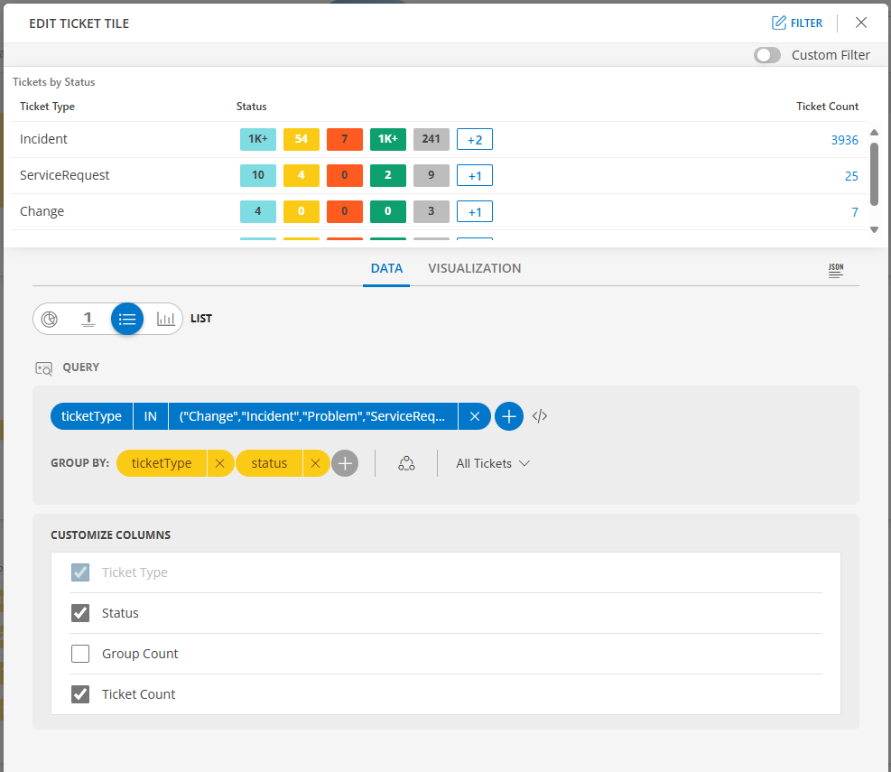891x772 pixels.
Task: Expand the +2 hidden statuses for Incident
Action: coord(474,139)
